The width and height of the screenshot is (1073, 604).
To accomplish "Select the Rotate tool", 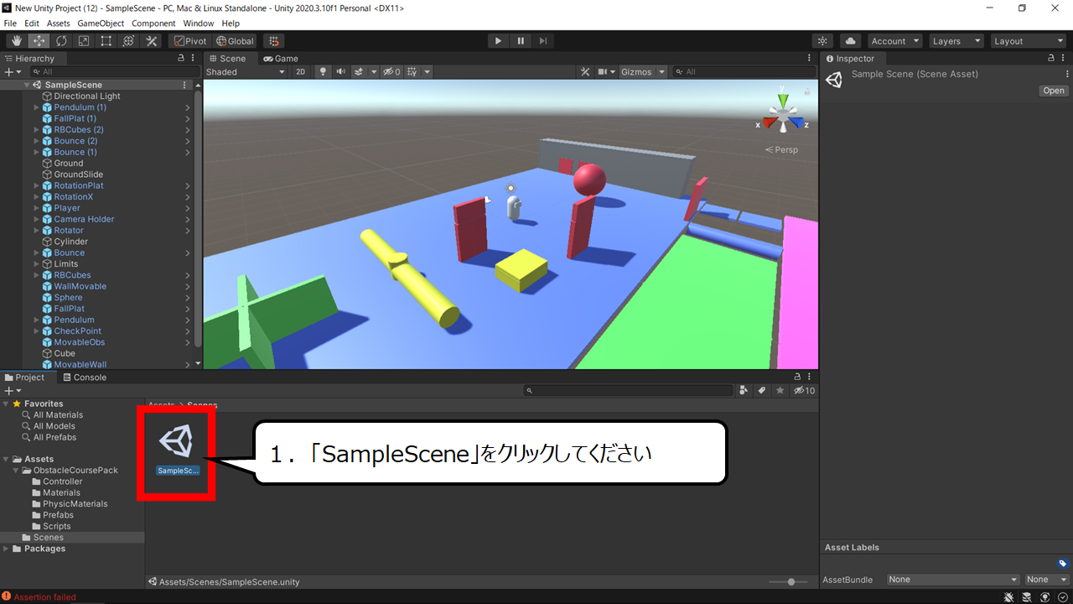I will pos(61,41).
